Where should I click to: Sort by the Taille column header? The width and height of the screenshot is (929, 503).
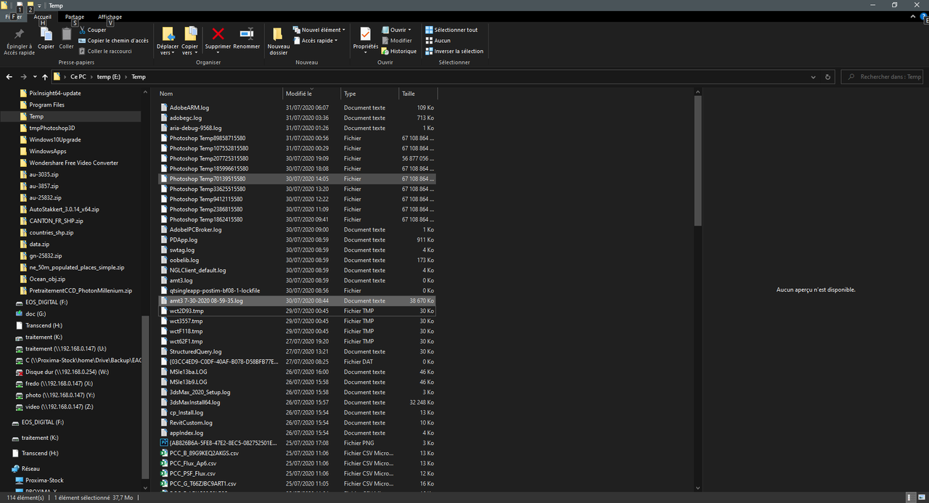[418, 94]
